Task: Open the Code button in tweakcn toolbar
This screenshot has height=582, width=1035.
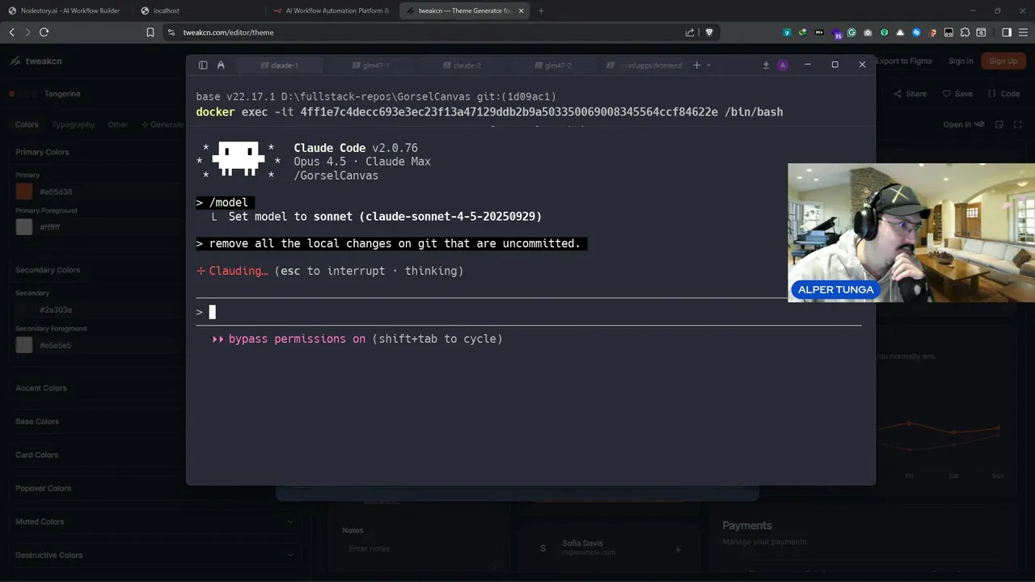Action: [1003, 94]
